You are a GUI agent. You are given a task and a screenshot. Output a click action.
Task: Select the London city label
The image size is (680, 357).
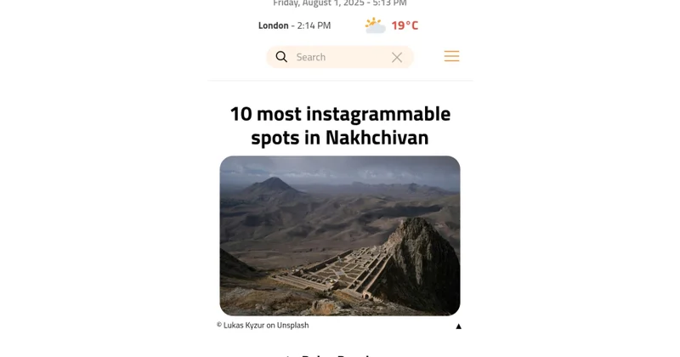[x=273, y=25]
